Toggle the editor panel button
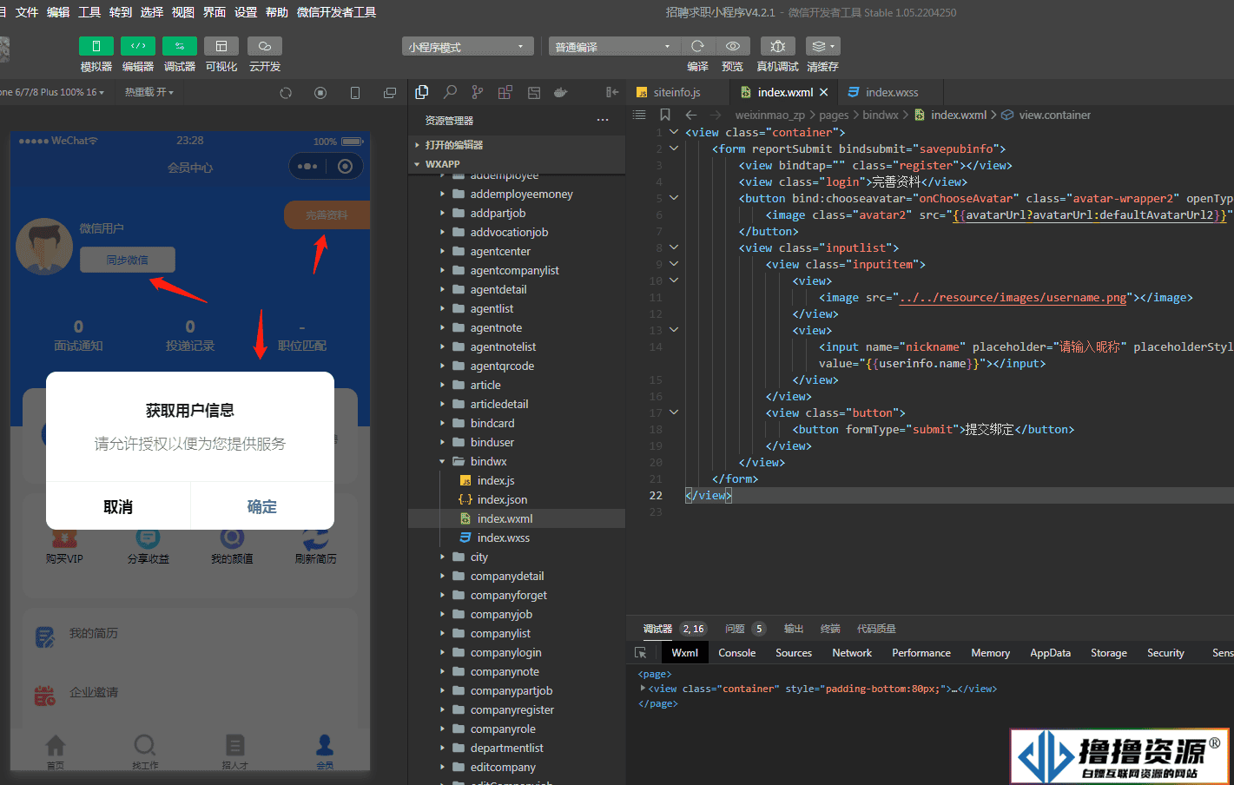Viewport: 1234px width, 785px height. pyautogui.click(x=138, y=46)
